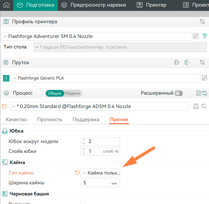Click the remove filament icon
This screenshot has height=204, width=209.
pyautogui.click(x=187, y=63)
